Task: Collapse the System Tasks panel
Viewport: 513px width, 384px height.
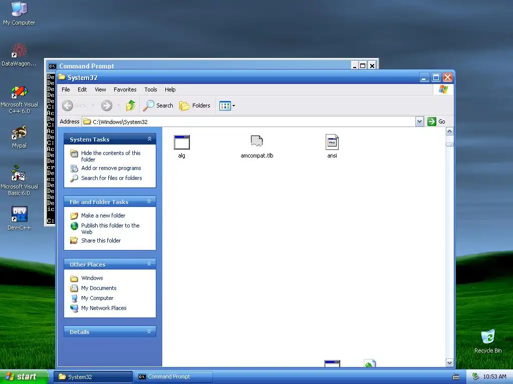Action: click(x=149, y=139)
